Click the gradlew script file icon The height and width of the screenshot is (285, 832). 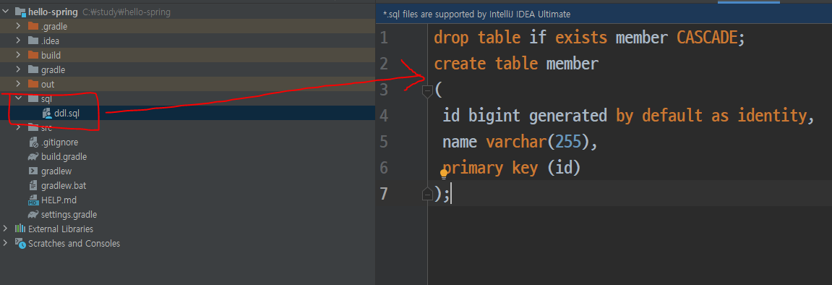(33, 171)
